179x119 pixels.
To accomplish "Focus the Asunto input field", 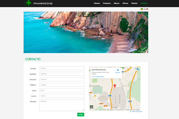I will click(62, 96).
